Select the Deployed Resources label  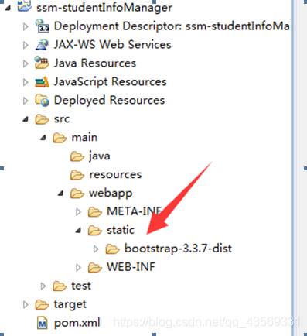tap(109, 101)
